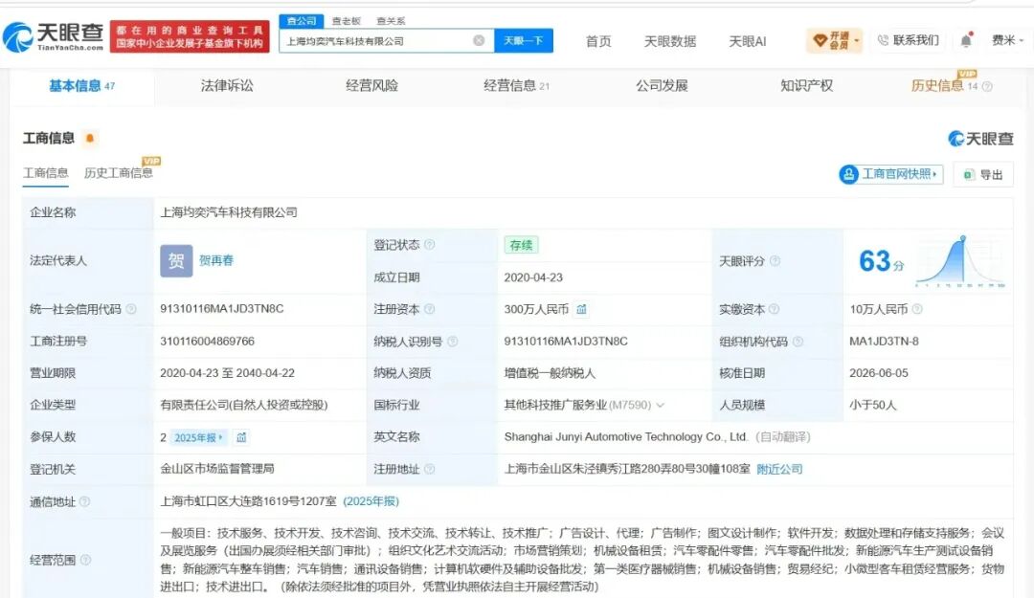Click the help icon after 10万人民币

pos(917,308)
